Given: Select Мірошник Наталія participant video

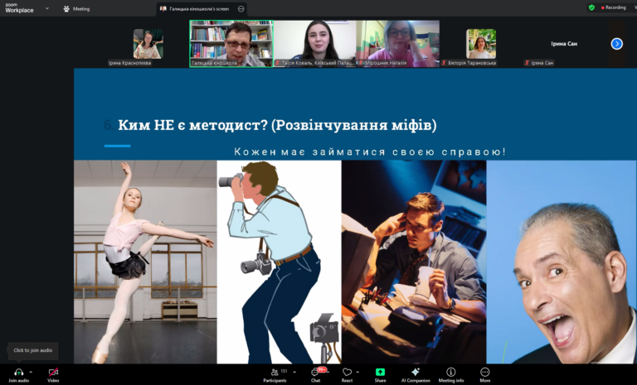Looking at the screenshot, I should [x=398, y=44].
